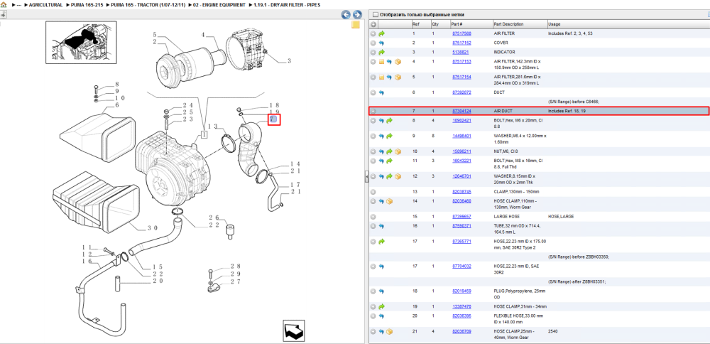Open part number 87304124 link
The width and height of the screenshot is (710, 344).
point(461,111)
